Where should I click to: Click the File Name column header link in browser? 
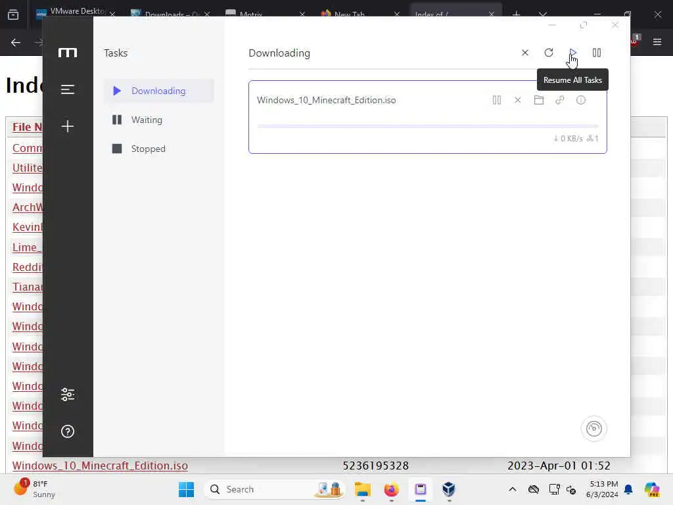[x=28, y=127]
